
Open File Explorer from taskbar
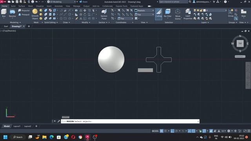44,137
